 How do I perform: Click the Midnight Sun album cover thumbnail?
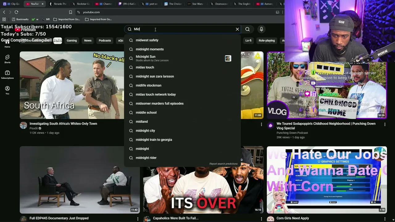coord(228,58)
